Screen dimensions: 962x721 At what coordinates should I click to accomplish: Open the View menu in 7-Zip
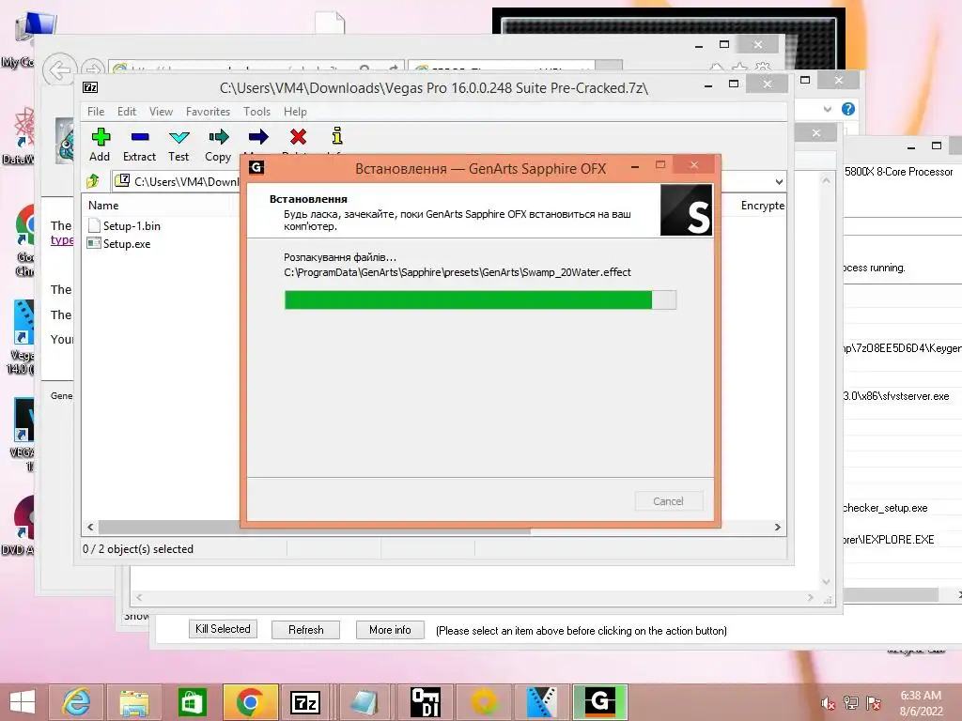161,112
